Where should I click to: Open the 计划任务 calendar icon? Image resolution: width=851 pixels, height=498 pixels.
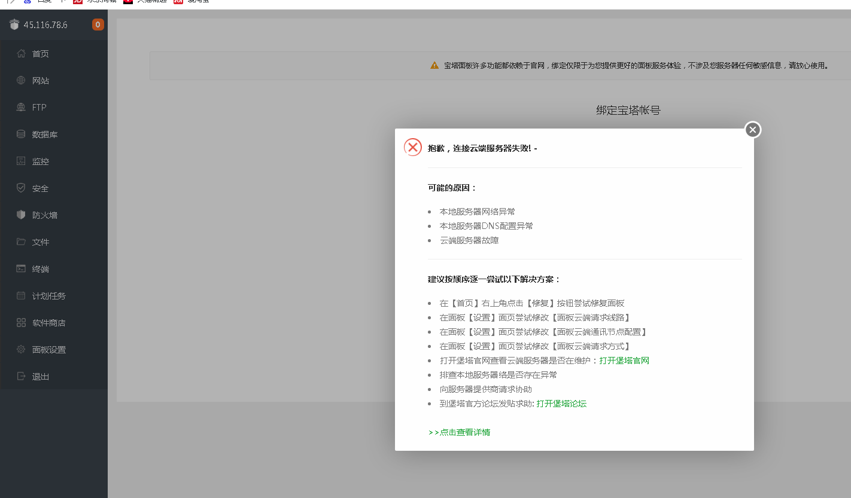[x=21, y=296]
